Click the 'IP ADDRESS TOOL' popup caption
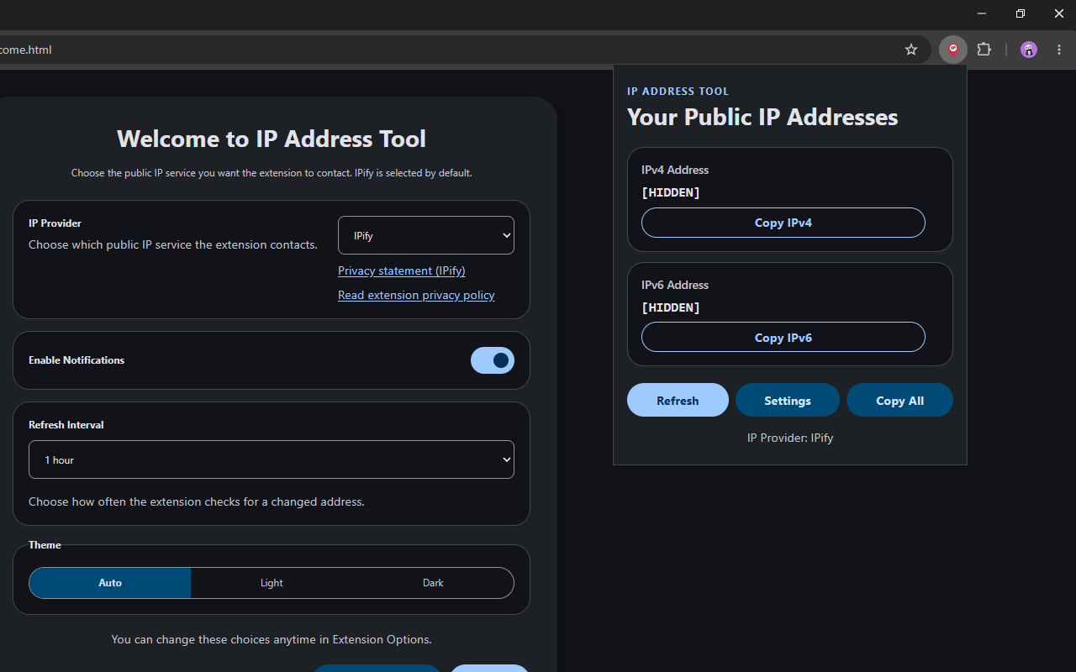Screen dimensions: 1076x672 [678, 91]
